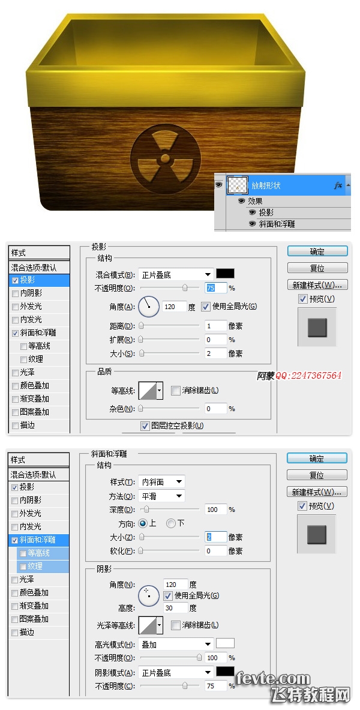Image resolution: width=360 pixels, height=710 pixels.
Task: Click preview thumbnail in 投影 dialog
Action: (x=317, y=327)
